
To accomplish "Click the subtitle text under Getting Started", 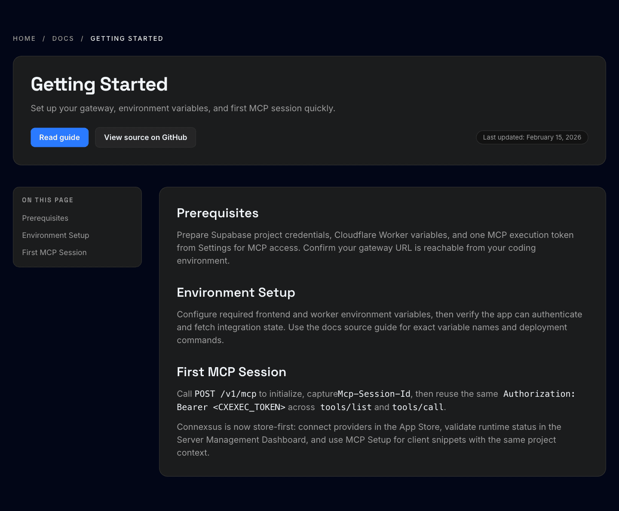I will (x=183, y=108).
